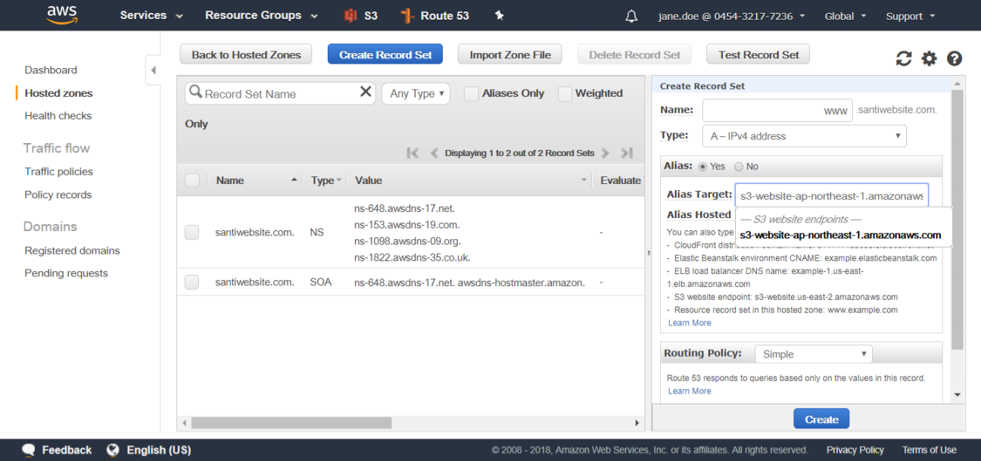The width and height of the screenshot is (981, 461).
Task: Open the Terms of Use link
Action: pos(930,450)
